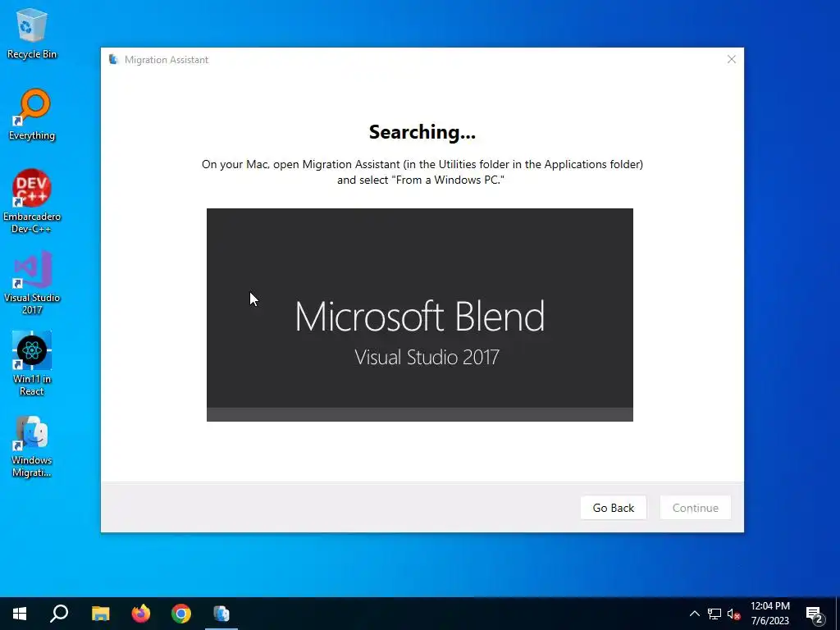This screenshot has height=630, width=840.
Task: Switch to Migration Assistant taskbar icon
Action: (x=221, y=614)
